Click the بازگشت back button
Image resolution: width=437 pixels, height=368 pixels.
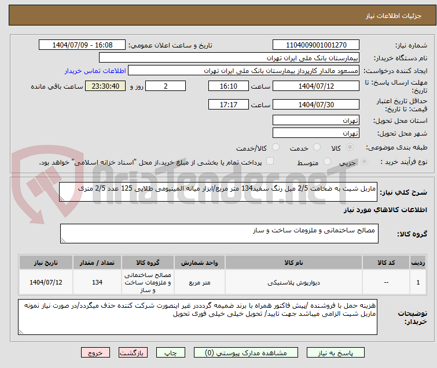[133, 353]
